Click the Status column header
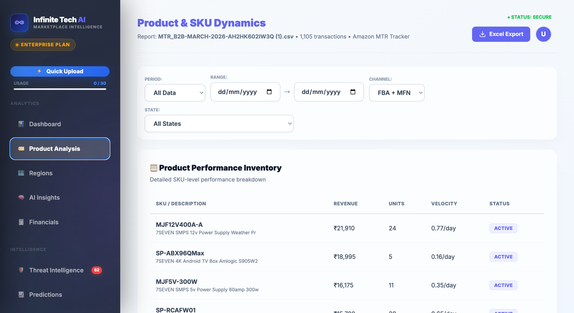 pyautogui.click(x=499, y=204)
